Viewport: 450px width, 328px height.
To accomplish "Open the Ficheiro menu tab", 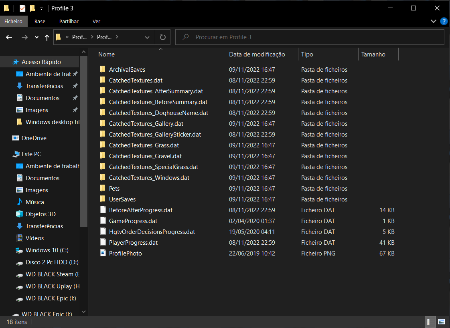I will tap(14, 21).
